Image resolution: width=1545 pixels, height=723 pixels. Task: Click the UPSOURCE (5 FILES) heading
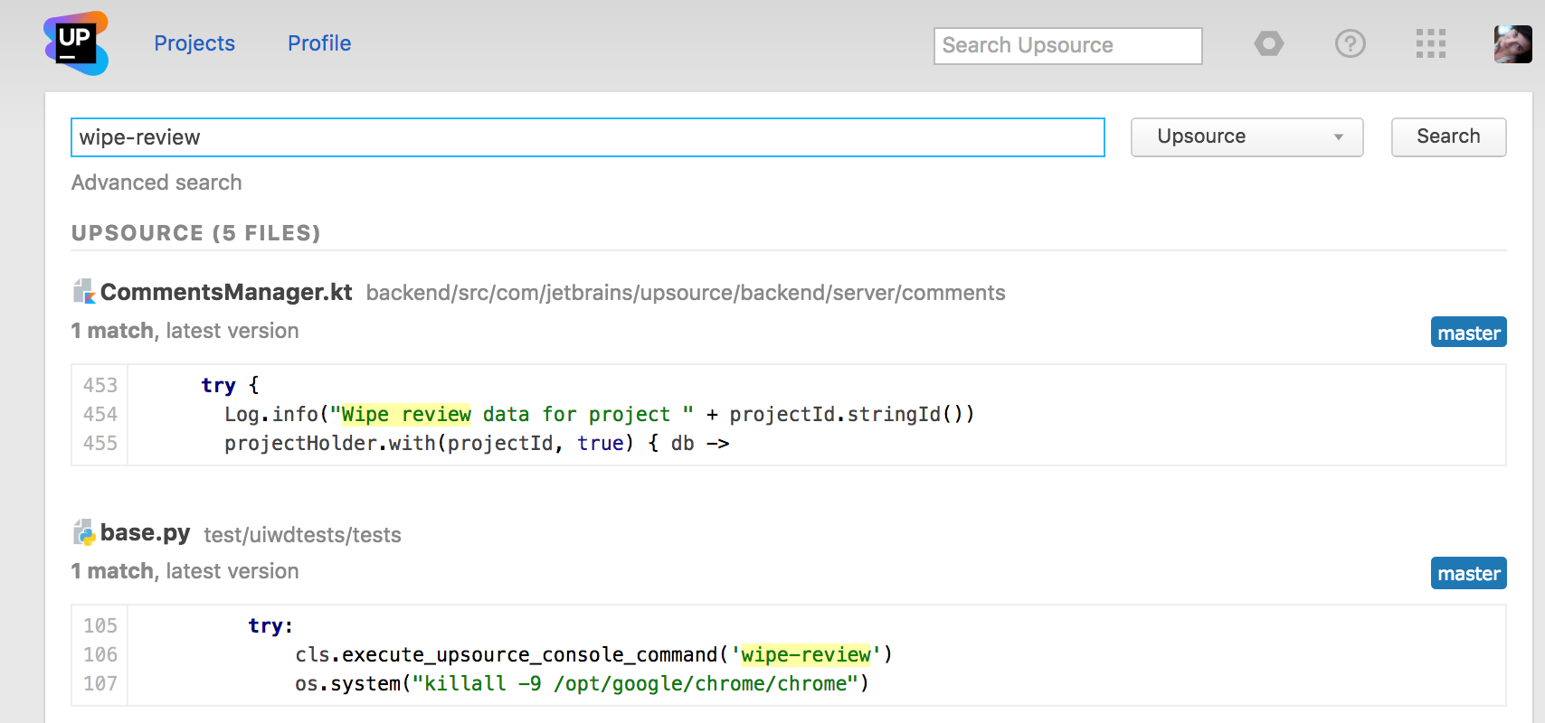196,233
